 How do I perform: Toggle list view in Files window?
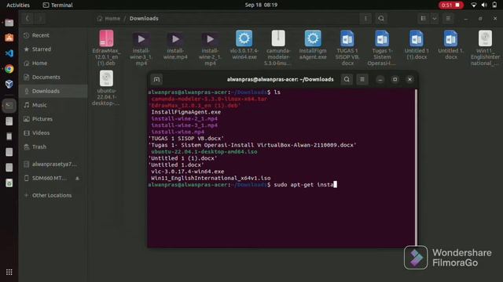pyautogui.click(x=424, y=19)
